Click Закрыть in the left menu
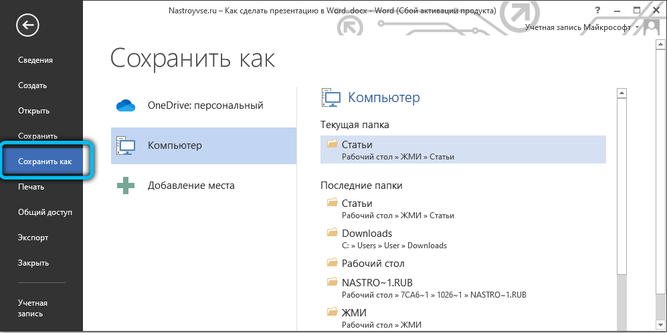 tap(33, 263)
